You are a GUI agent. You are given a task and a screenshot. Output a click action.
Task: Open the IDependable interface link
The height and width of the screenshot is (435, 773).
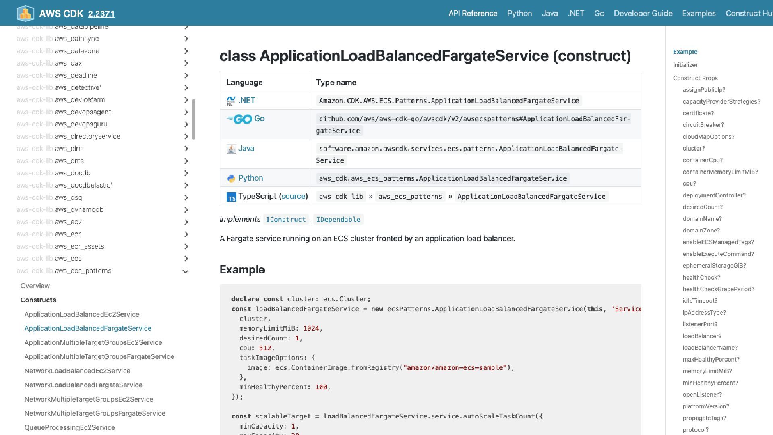[338, 220]
